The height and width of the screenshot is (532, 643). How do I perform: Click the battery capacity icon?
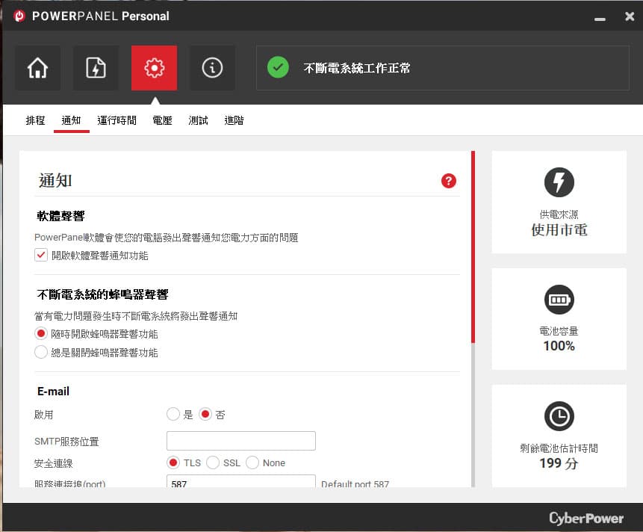559,300
